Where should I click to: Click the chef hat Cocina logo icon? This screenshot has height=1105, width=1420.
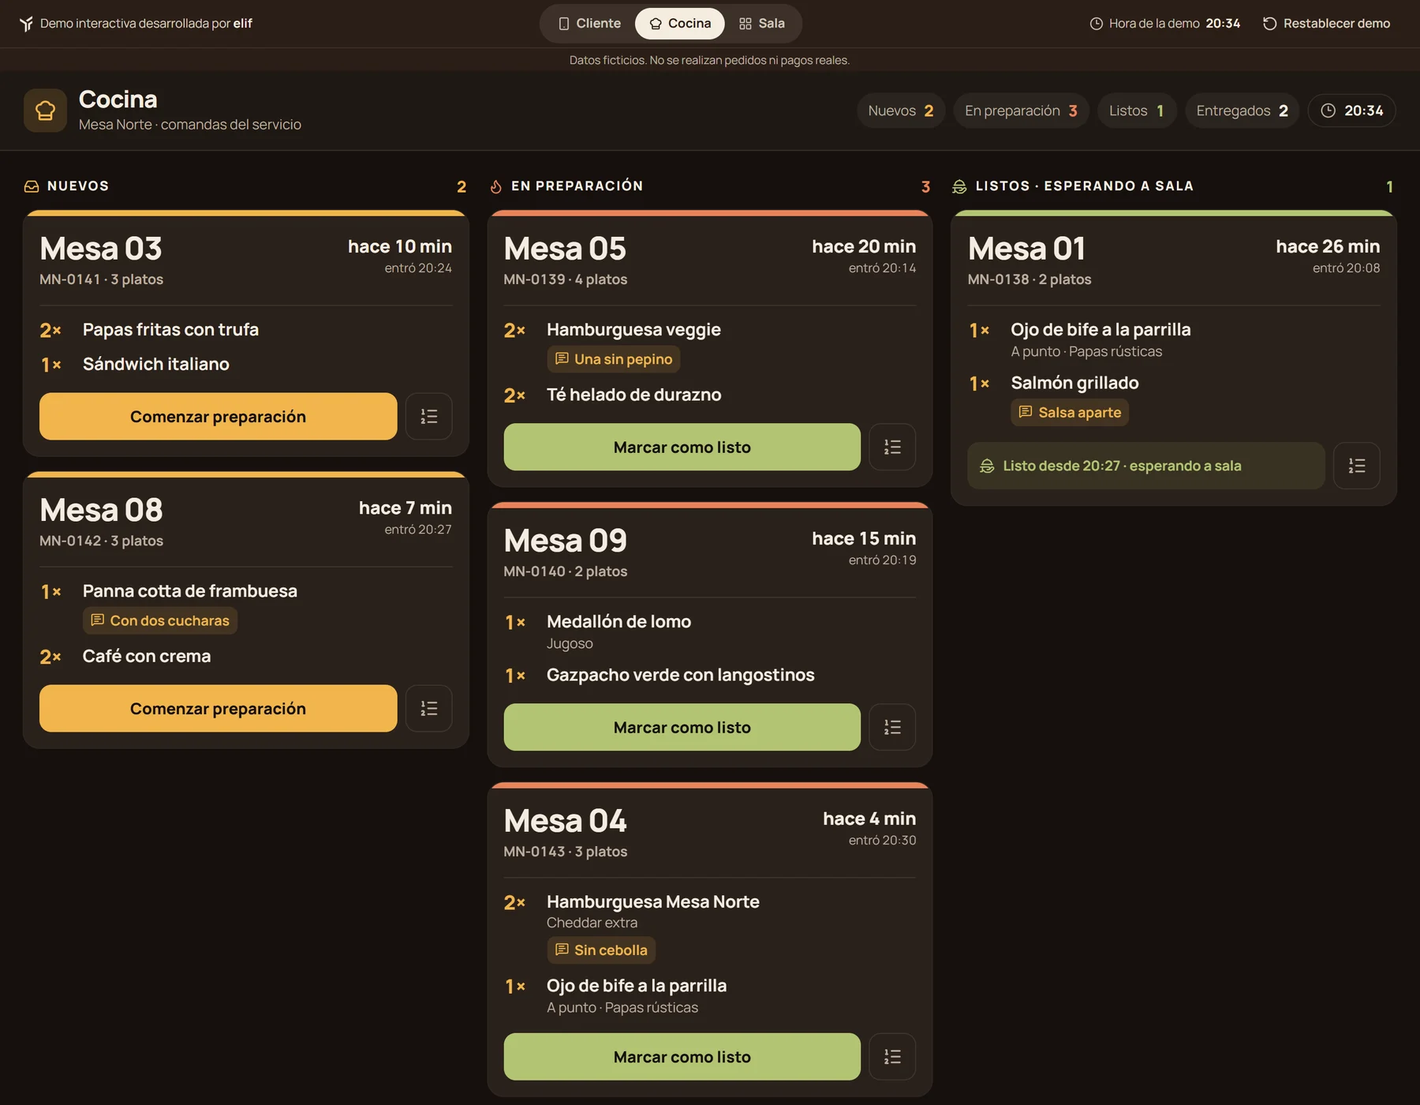coord(46,110)
